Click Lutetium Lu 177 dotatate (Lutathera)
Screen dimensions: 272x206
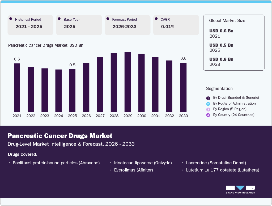click(x=223, y=170)
